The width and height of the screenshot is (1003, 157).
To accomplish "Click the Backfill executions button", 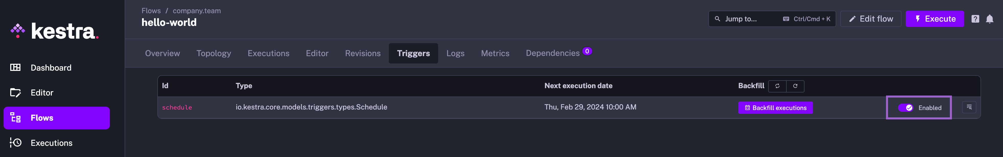I will coord(775,108).
